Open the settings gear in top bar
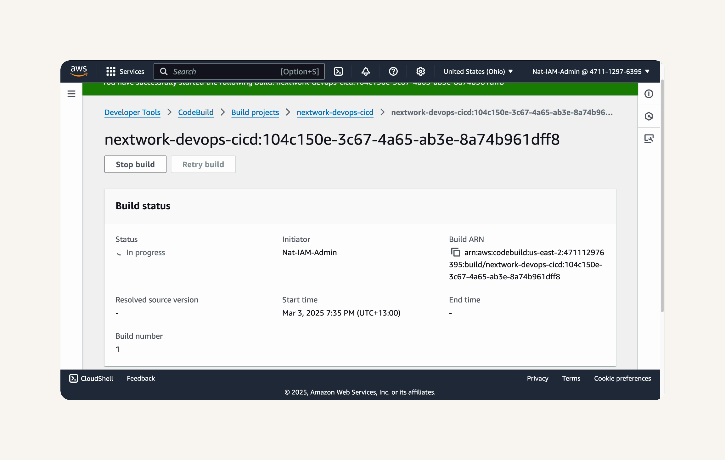The height and width of the screenshot is (460, 725). point(420,71)
